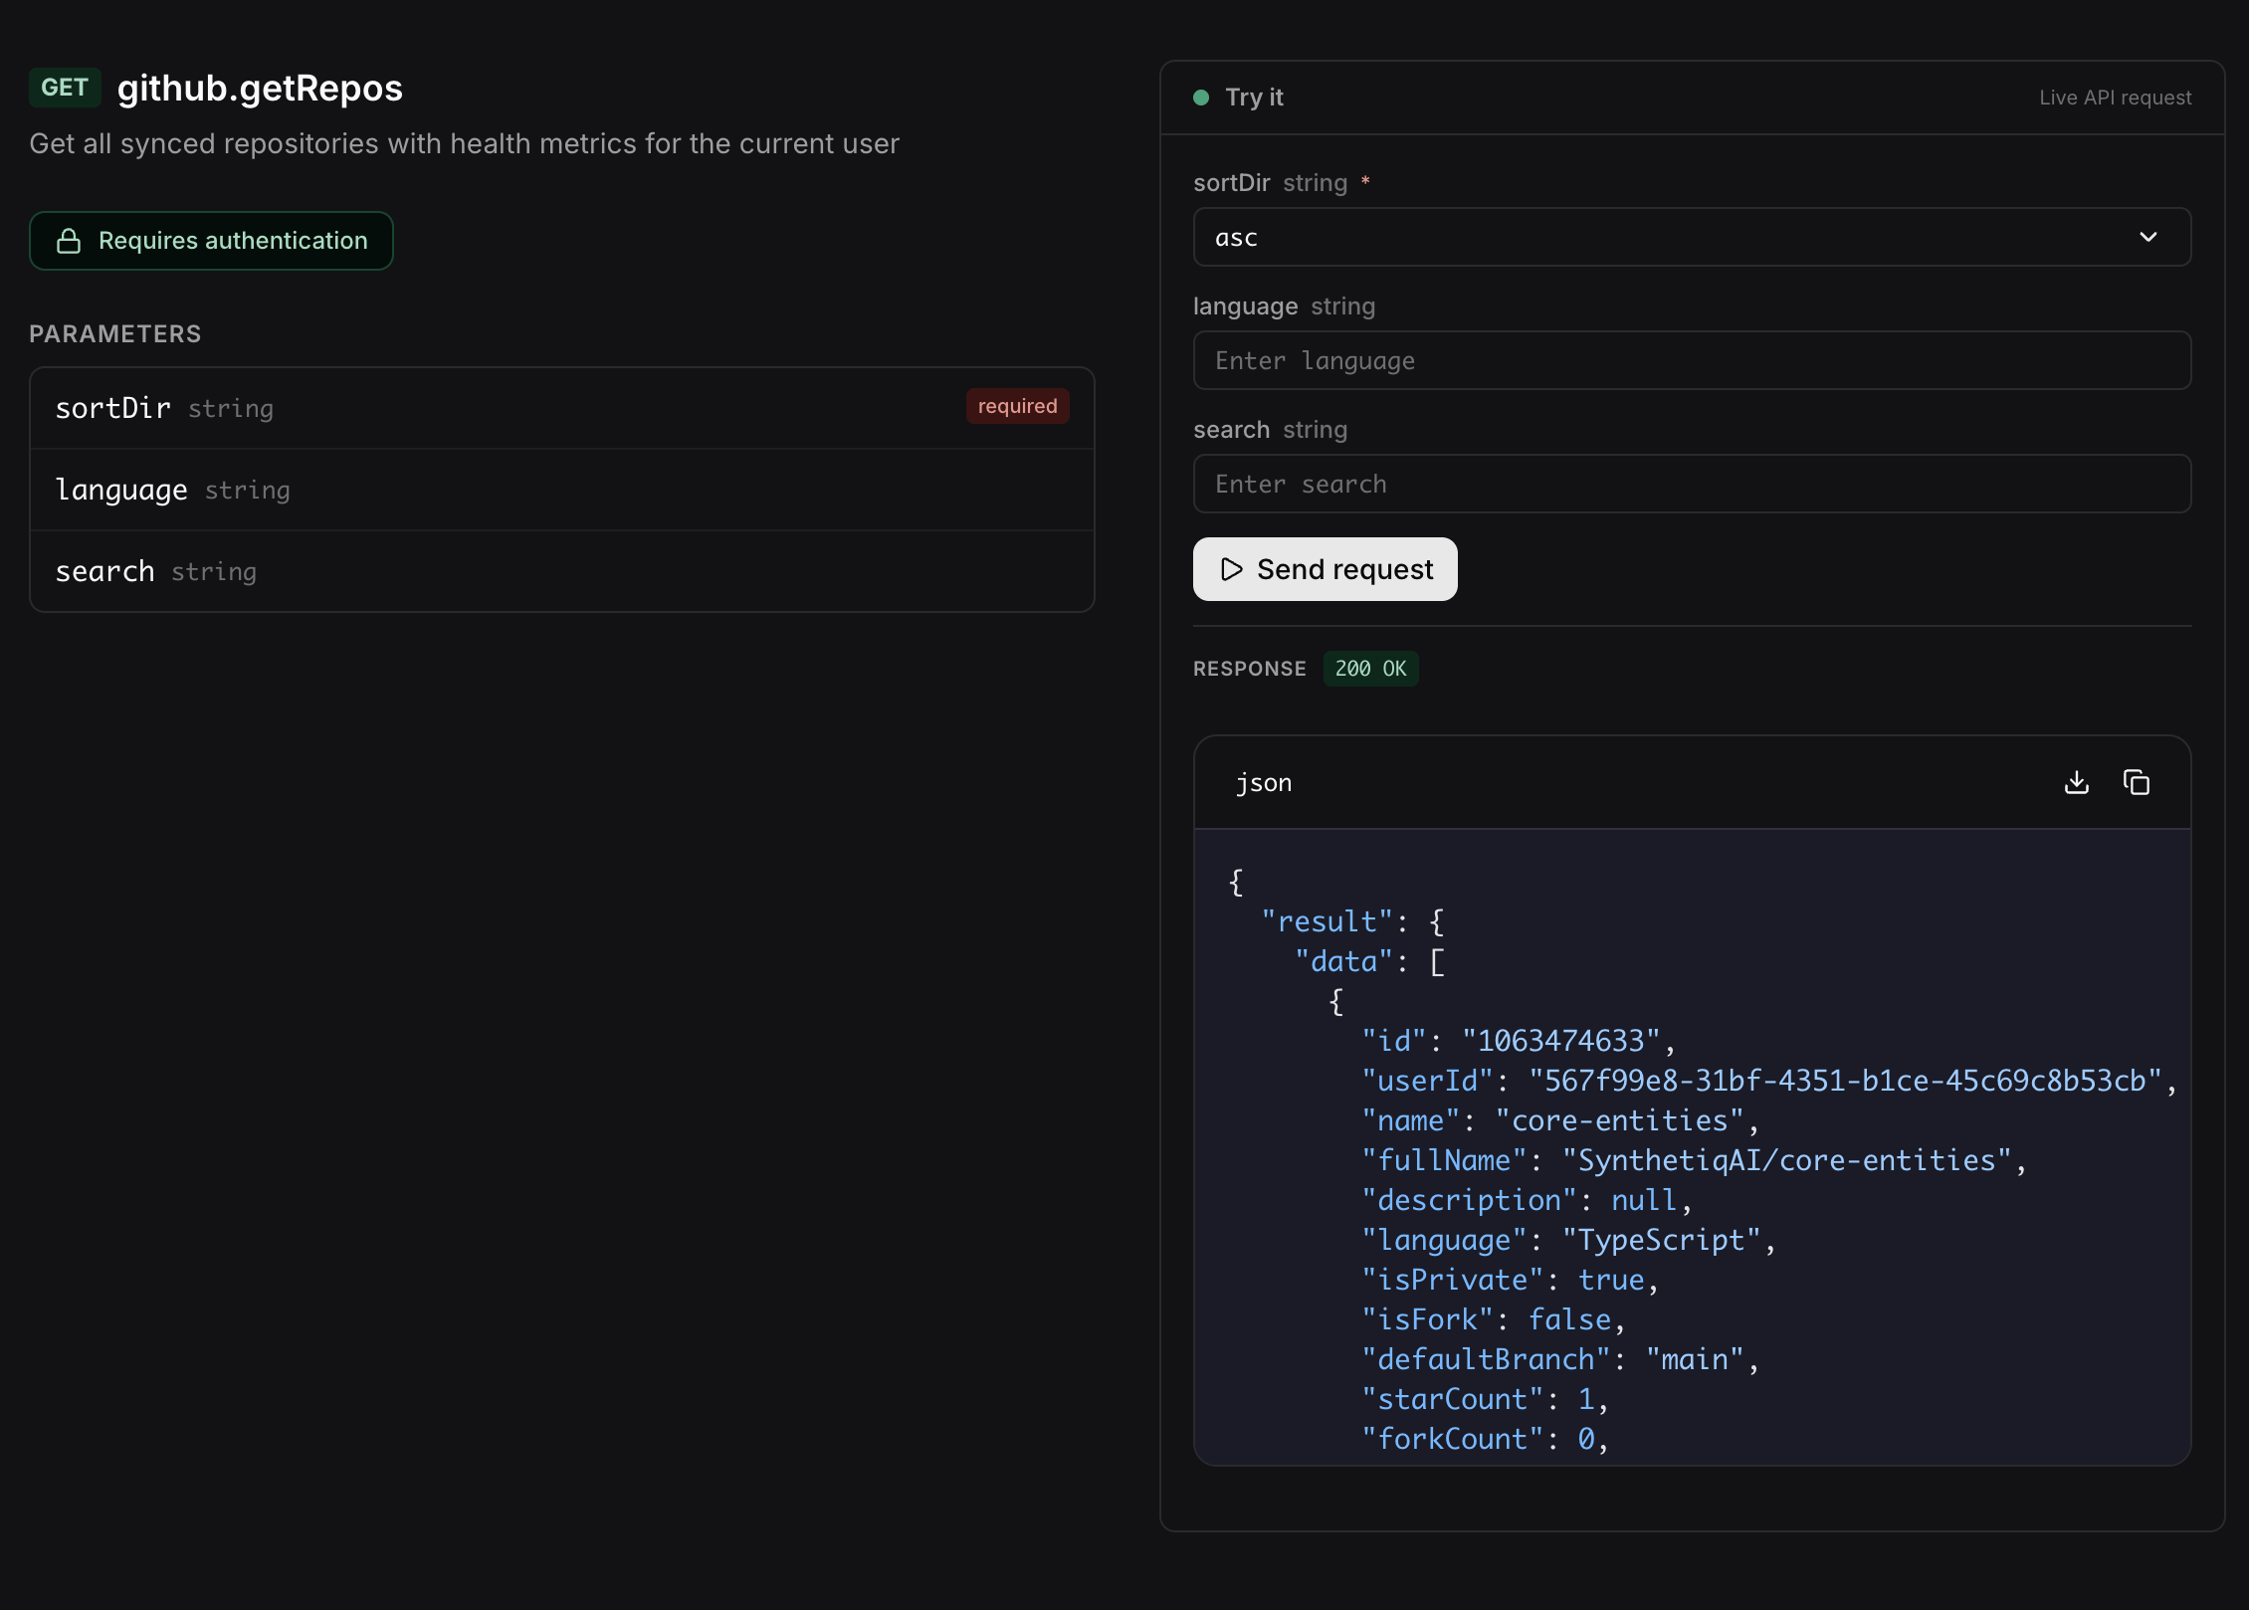This screenshot has height=1610, width=2249.
Task: Click the Requires authentication badge
Action: pos(211,241)
